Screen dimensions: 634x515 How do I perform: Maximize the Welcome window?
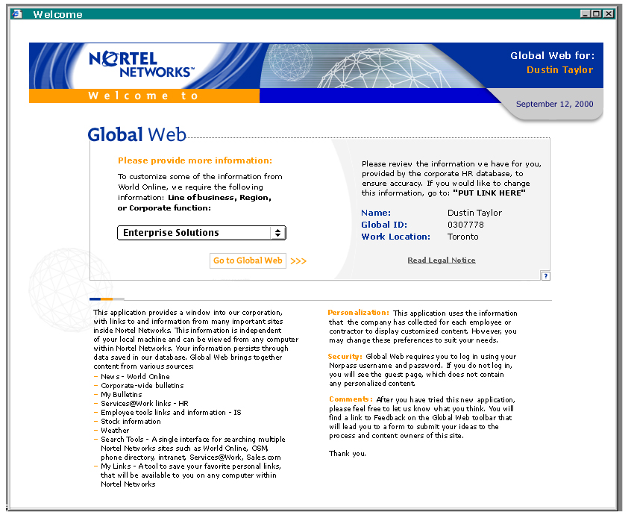pos(596,13)
